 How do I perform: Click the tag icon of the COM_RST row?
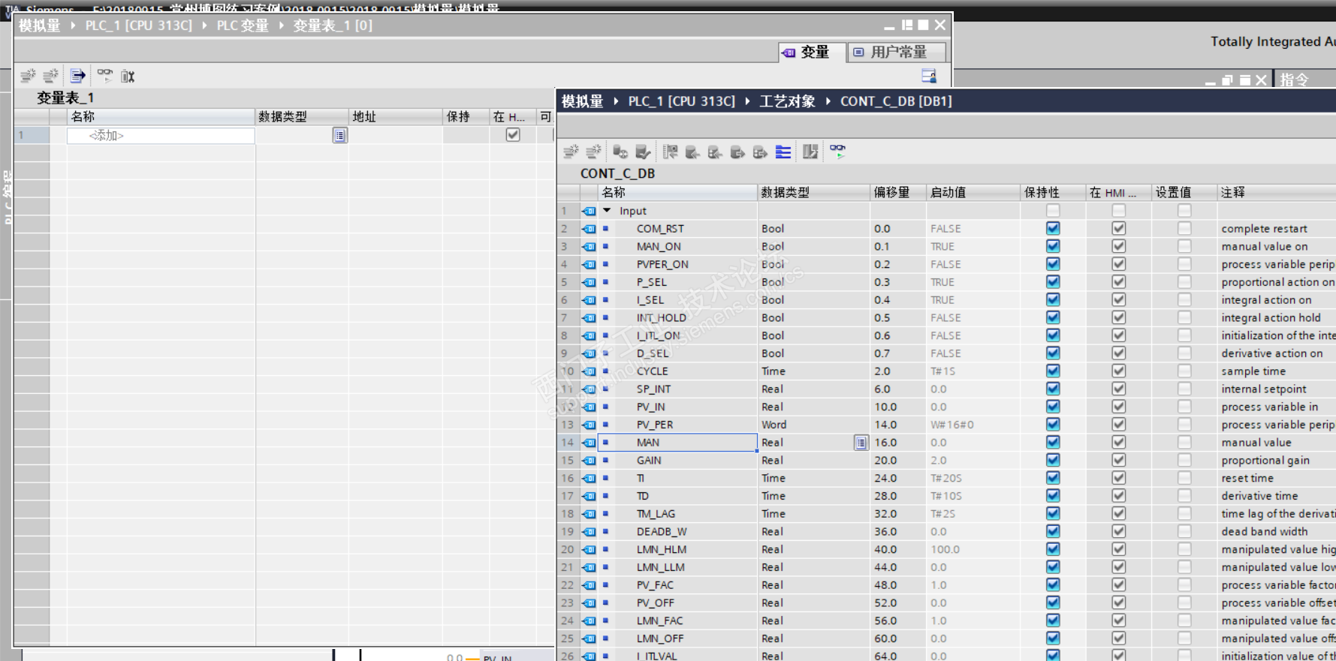pyautogui.click(x=590, y=229)
